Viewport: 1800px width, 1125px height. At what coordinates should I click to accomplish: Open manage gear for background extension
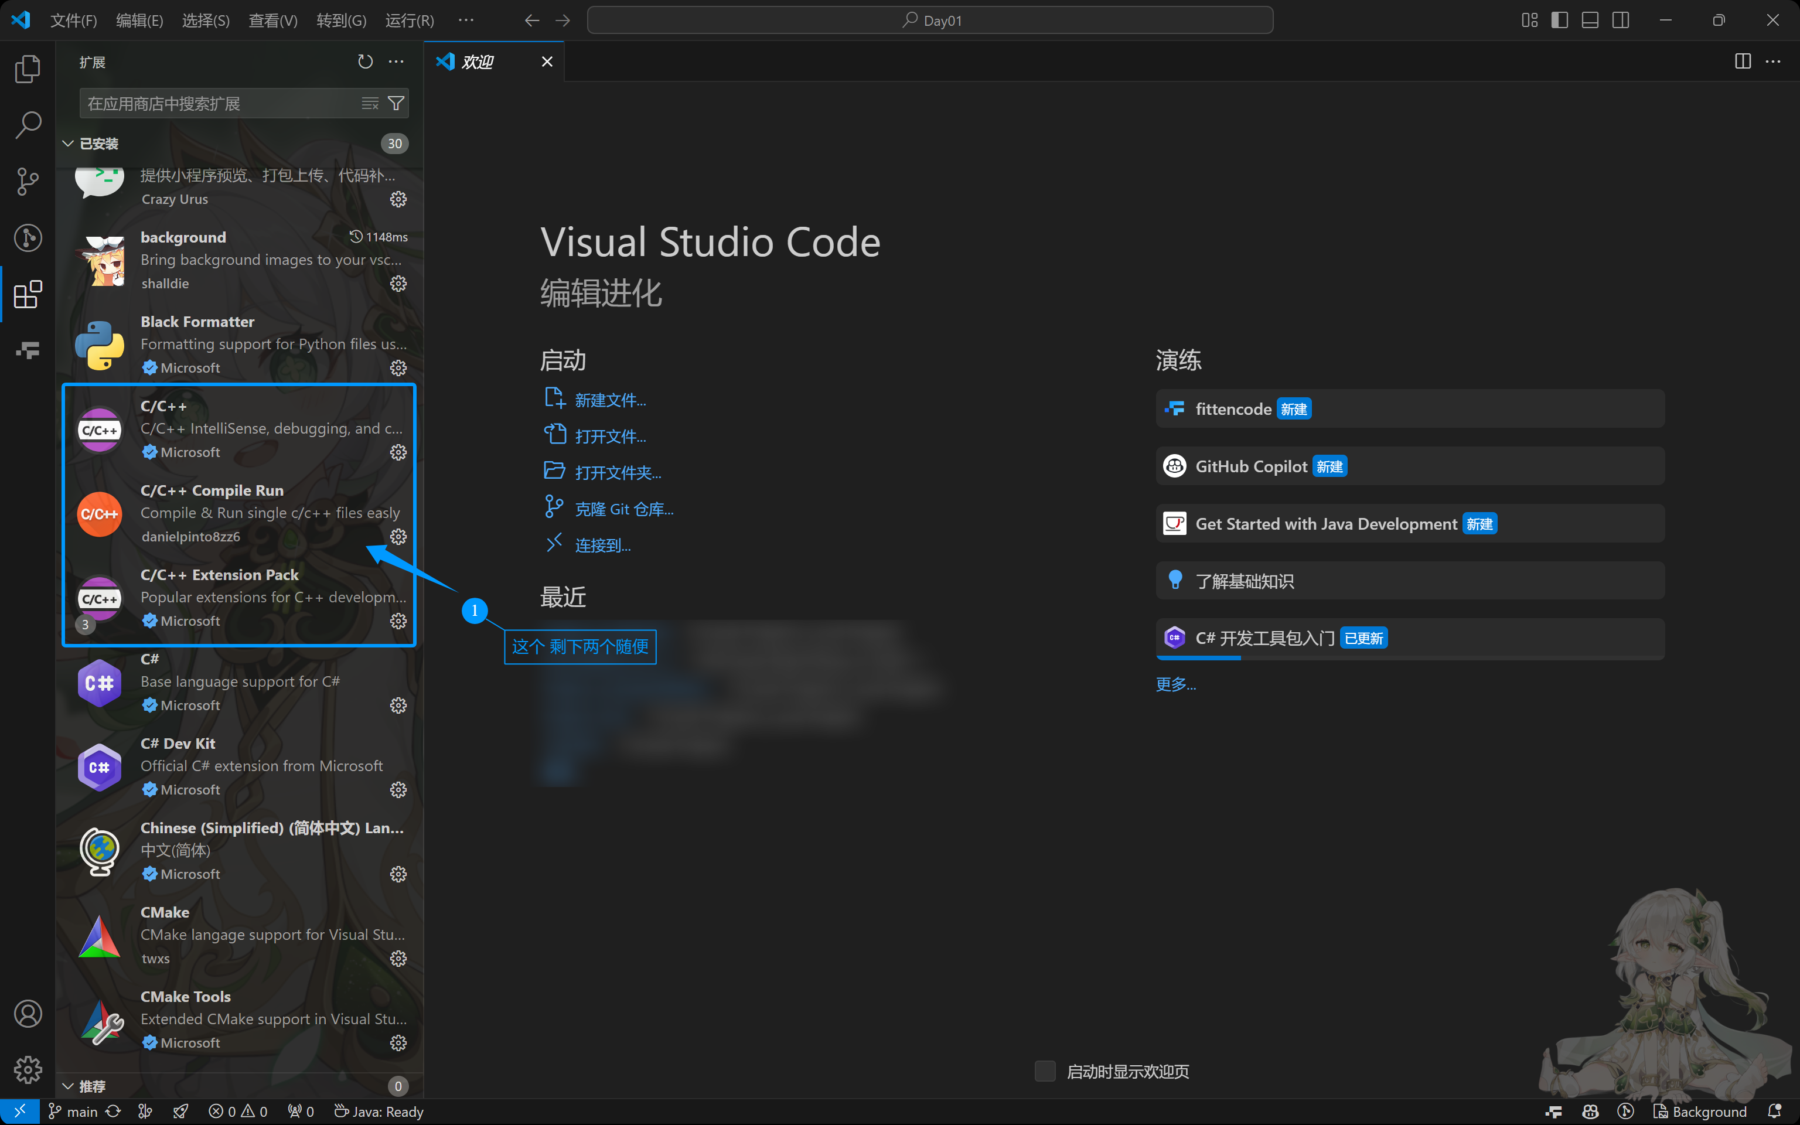(398, 284)
